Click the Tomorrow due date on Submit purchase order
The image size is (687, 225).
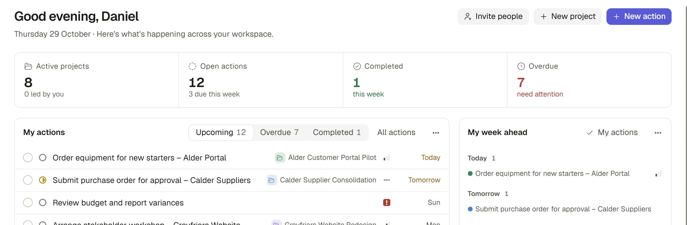tap(424, 180)
